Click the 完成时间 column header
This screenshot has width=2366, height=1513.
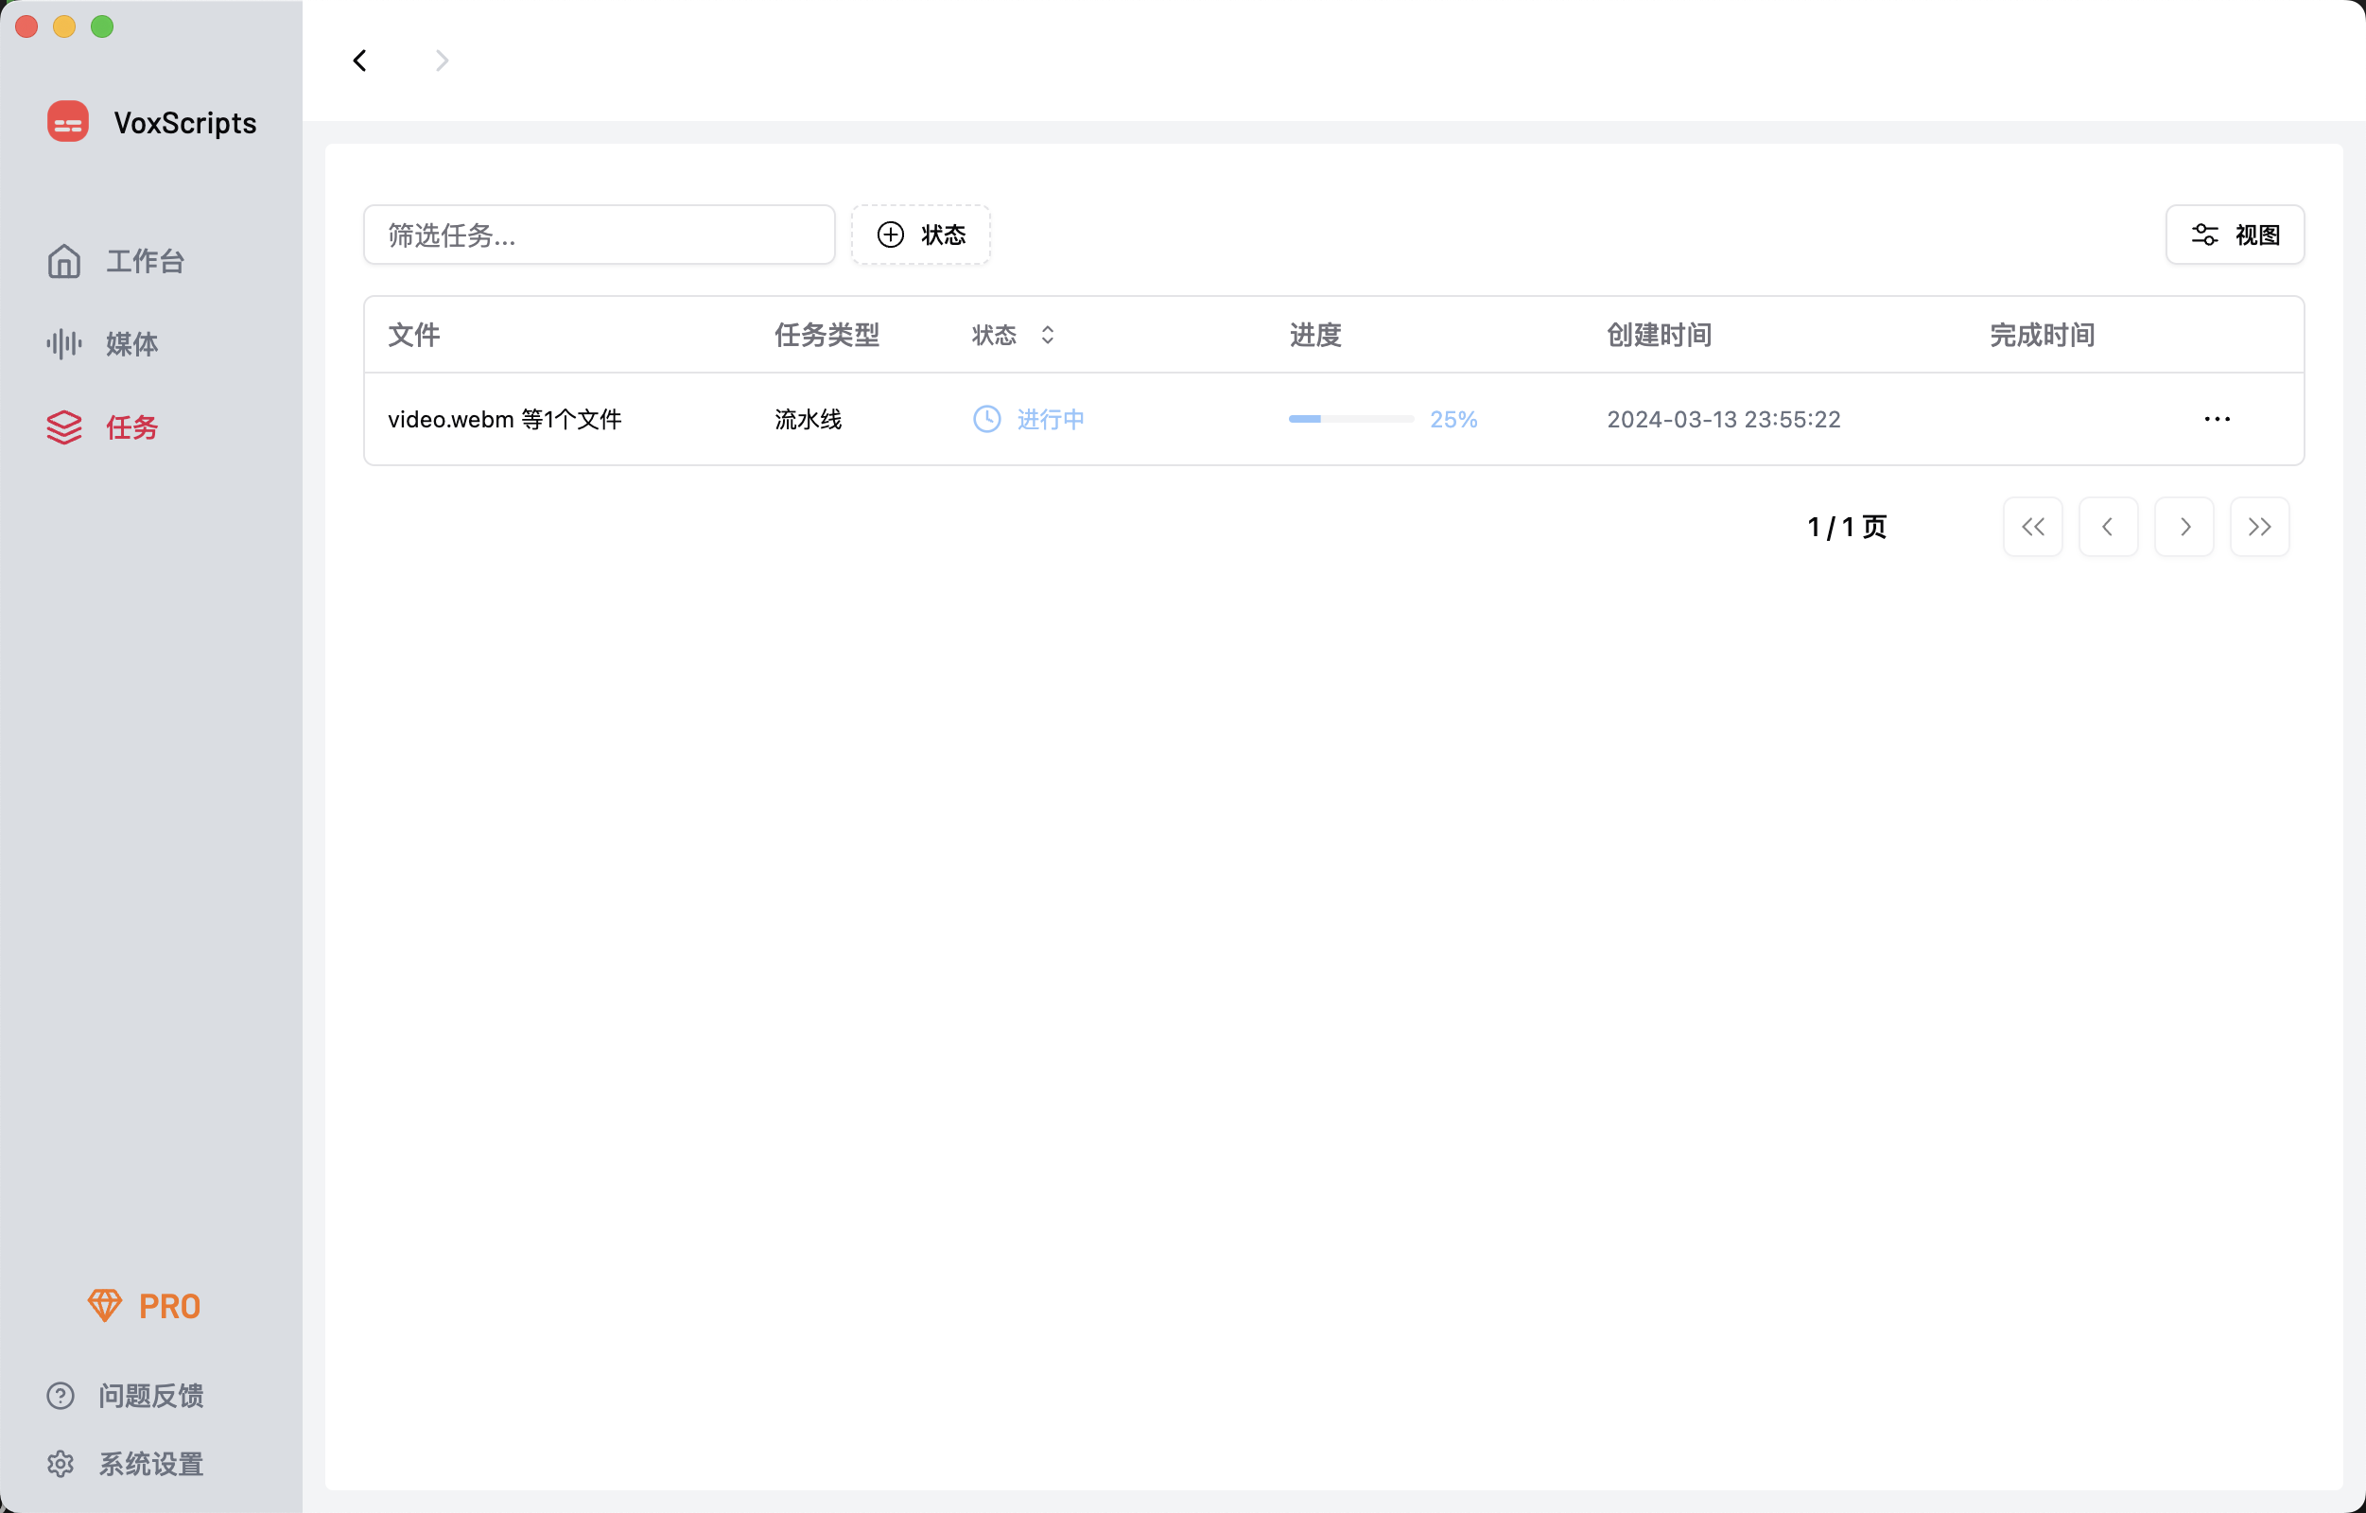(2043, 335)
